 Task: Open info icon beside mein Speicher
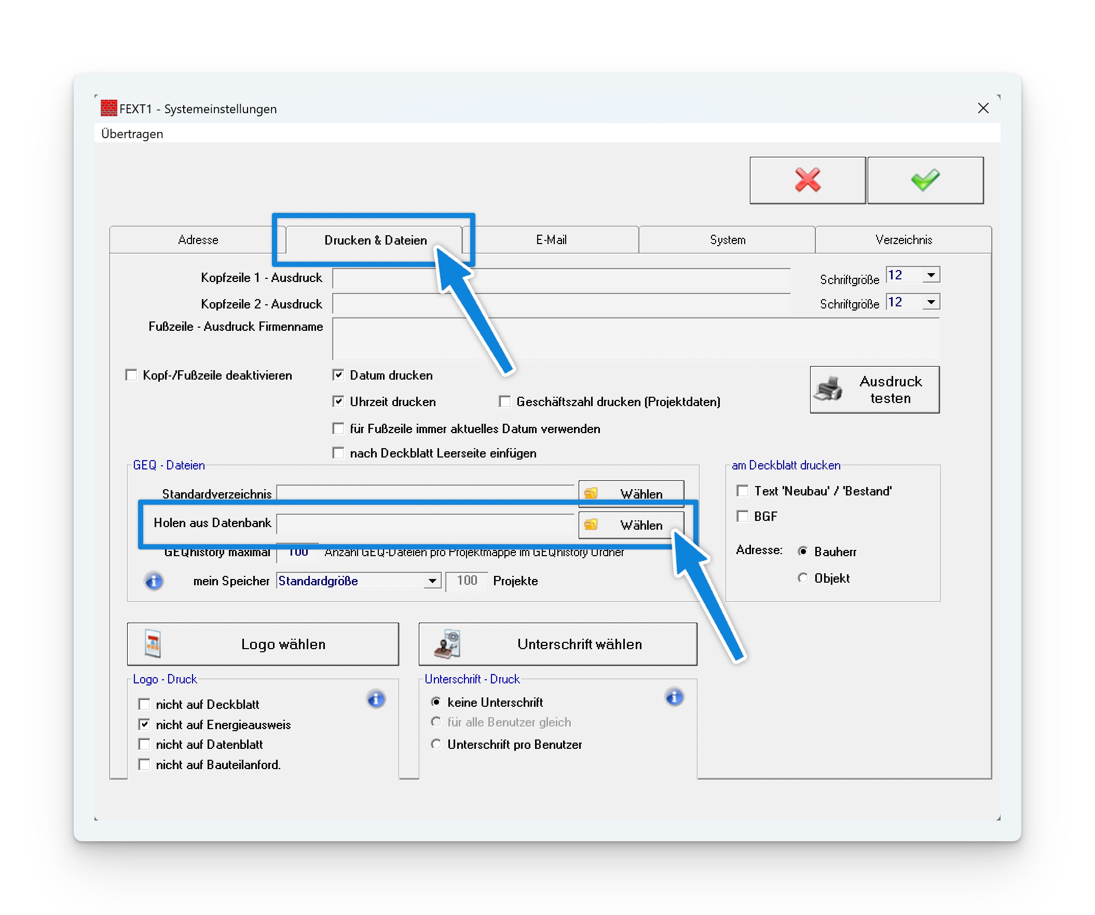click(x=154, y=581)
